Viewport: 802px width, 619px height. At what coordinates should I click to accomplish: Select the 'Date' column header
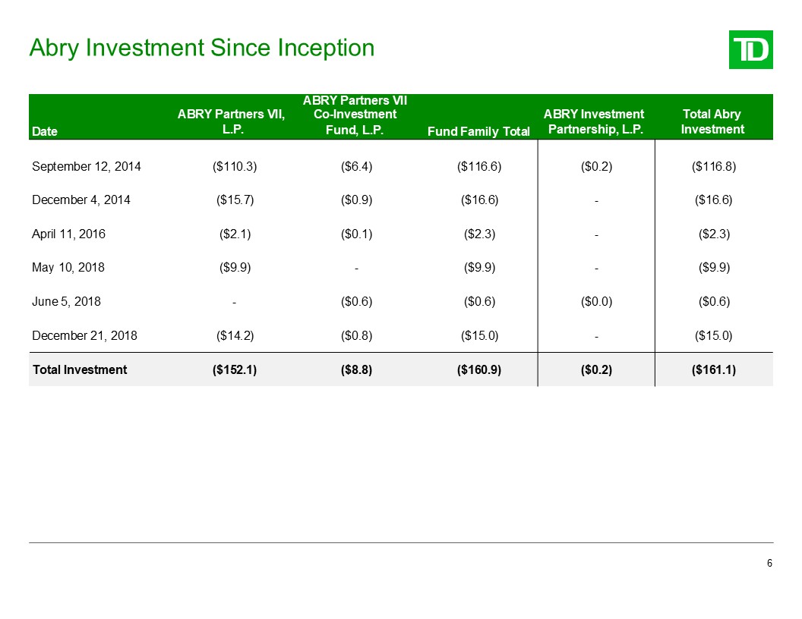[x=45, y=131]
